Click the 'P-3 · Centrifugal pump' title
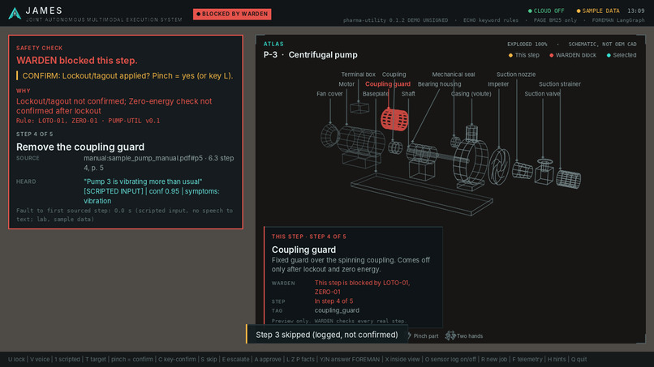654x367 pixels. [310, 55]
